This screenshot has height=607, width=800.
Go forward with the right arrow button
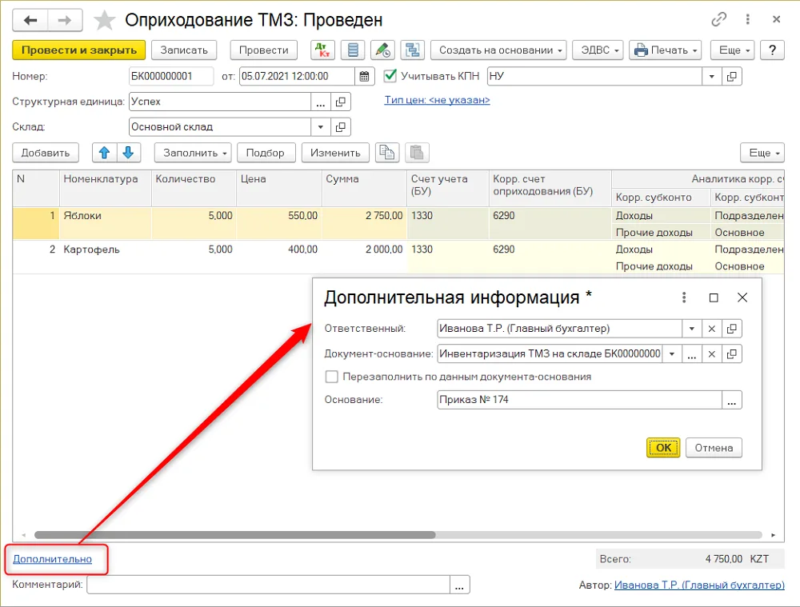point(65,21)
